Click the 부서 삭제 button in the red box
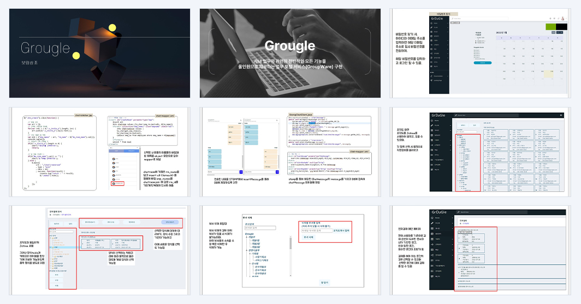This screenshot has height=304, width=581. pyautogui.click(x=309, y=237)
